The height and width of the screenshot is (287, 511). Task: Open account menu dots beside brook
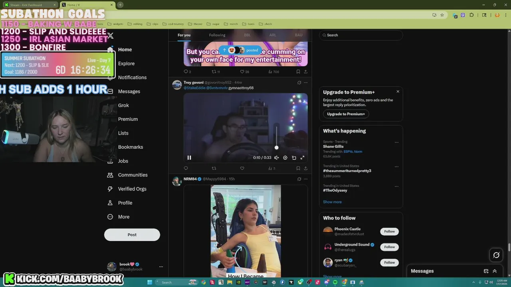coord(161,267)
